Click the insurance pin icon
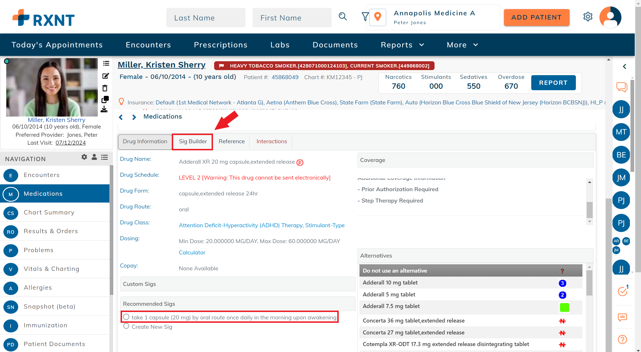The height and width of the screenshot is (352, 641). click(x=121, y=102)
